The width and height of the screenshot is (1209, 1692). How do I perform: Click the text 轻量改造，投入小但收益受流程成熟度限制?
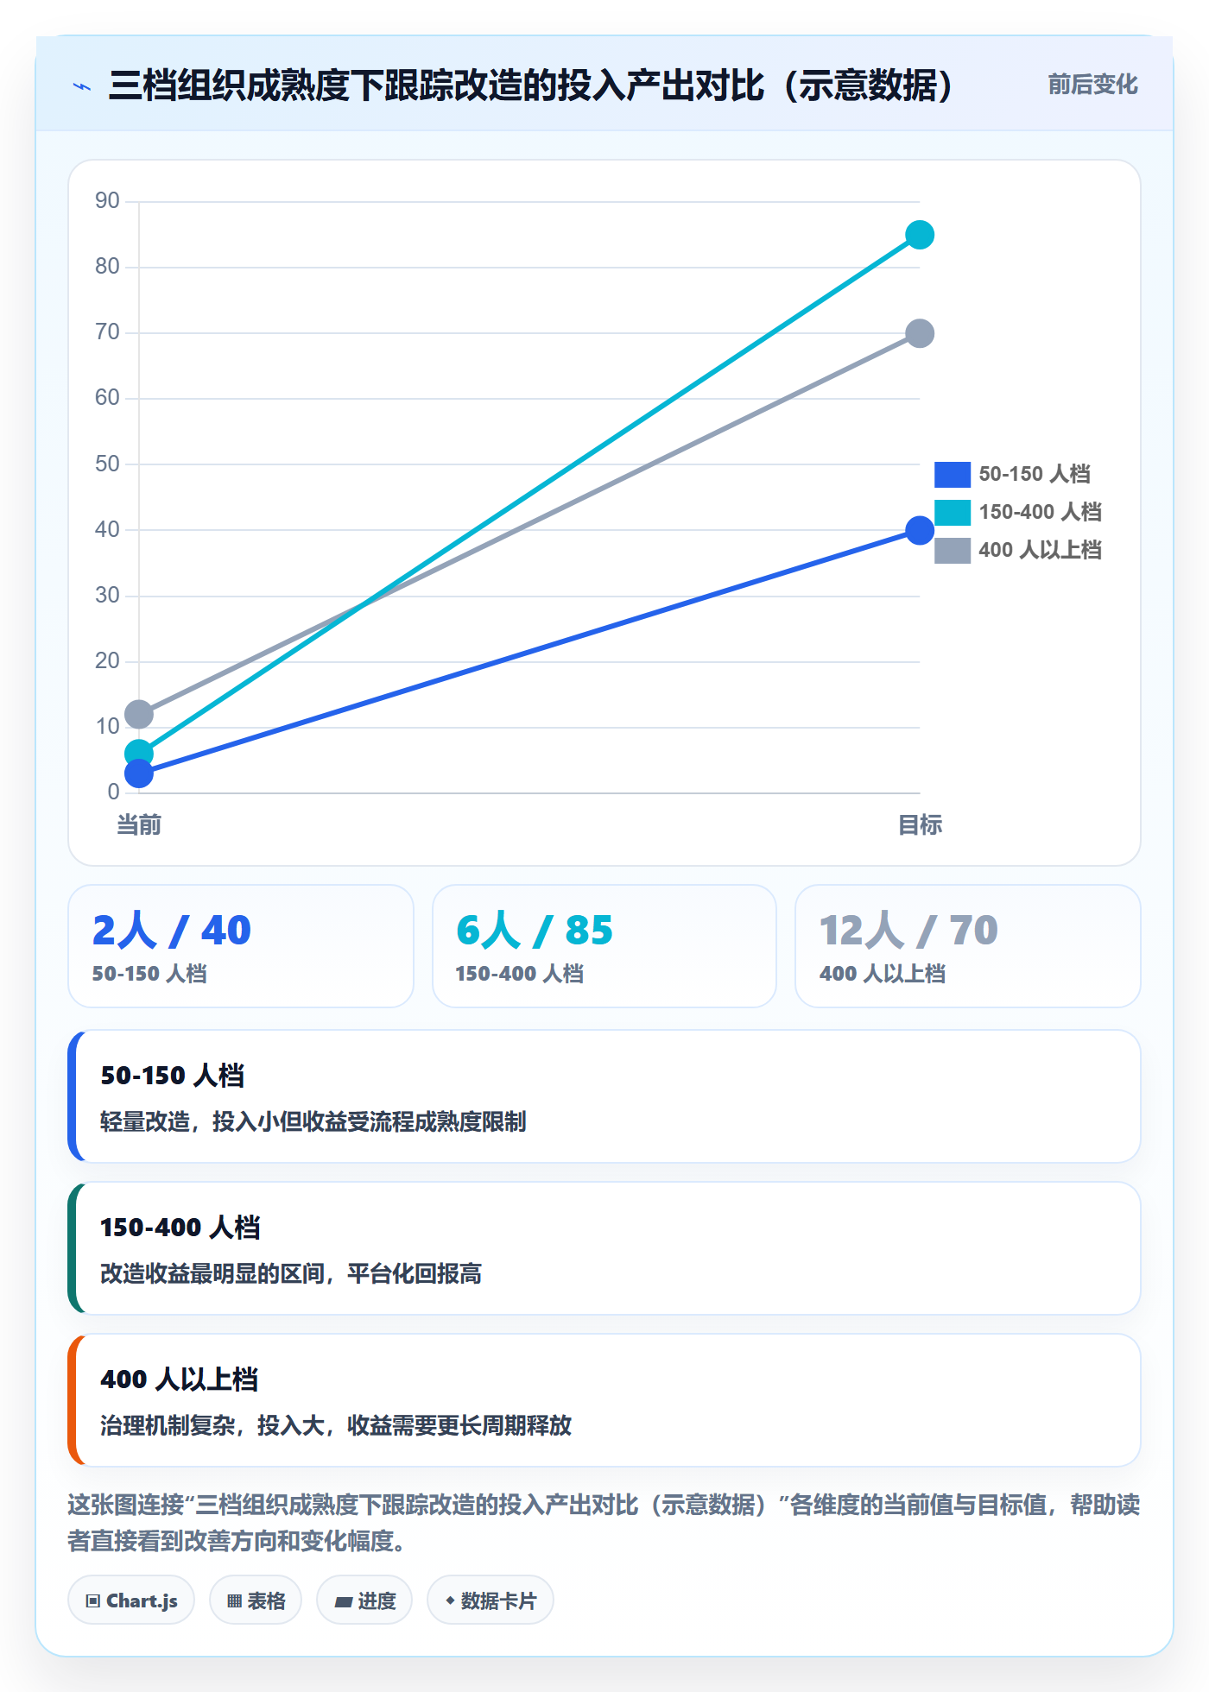tap(313, 1121)
